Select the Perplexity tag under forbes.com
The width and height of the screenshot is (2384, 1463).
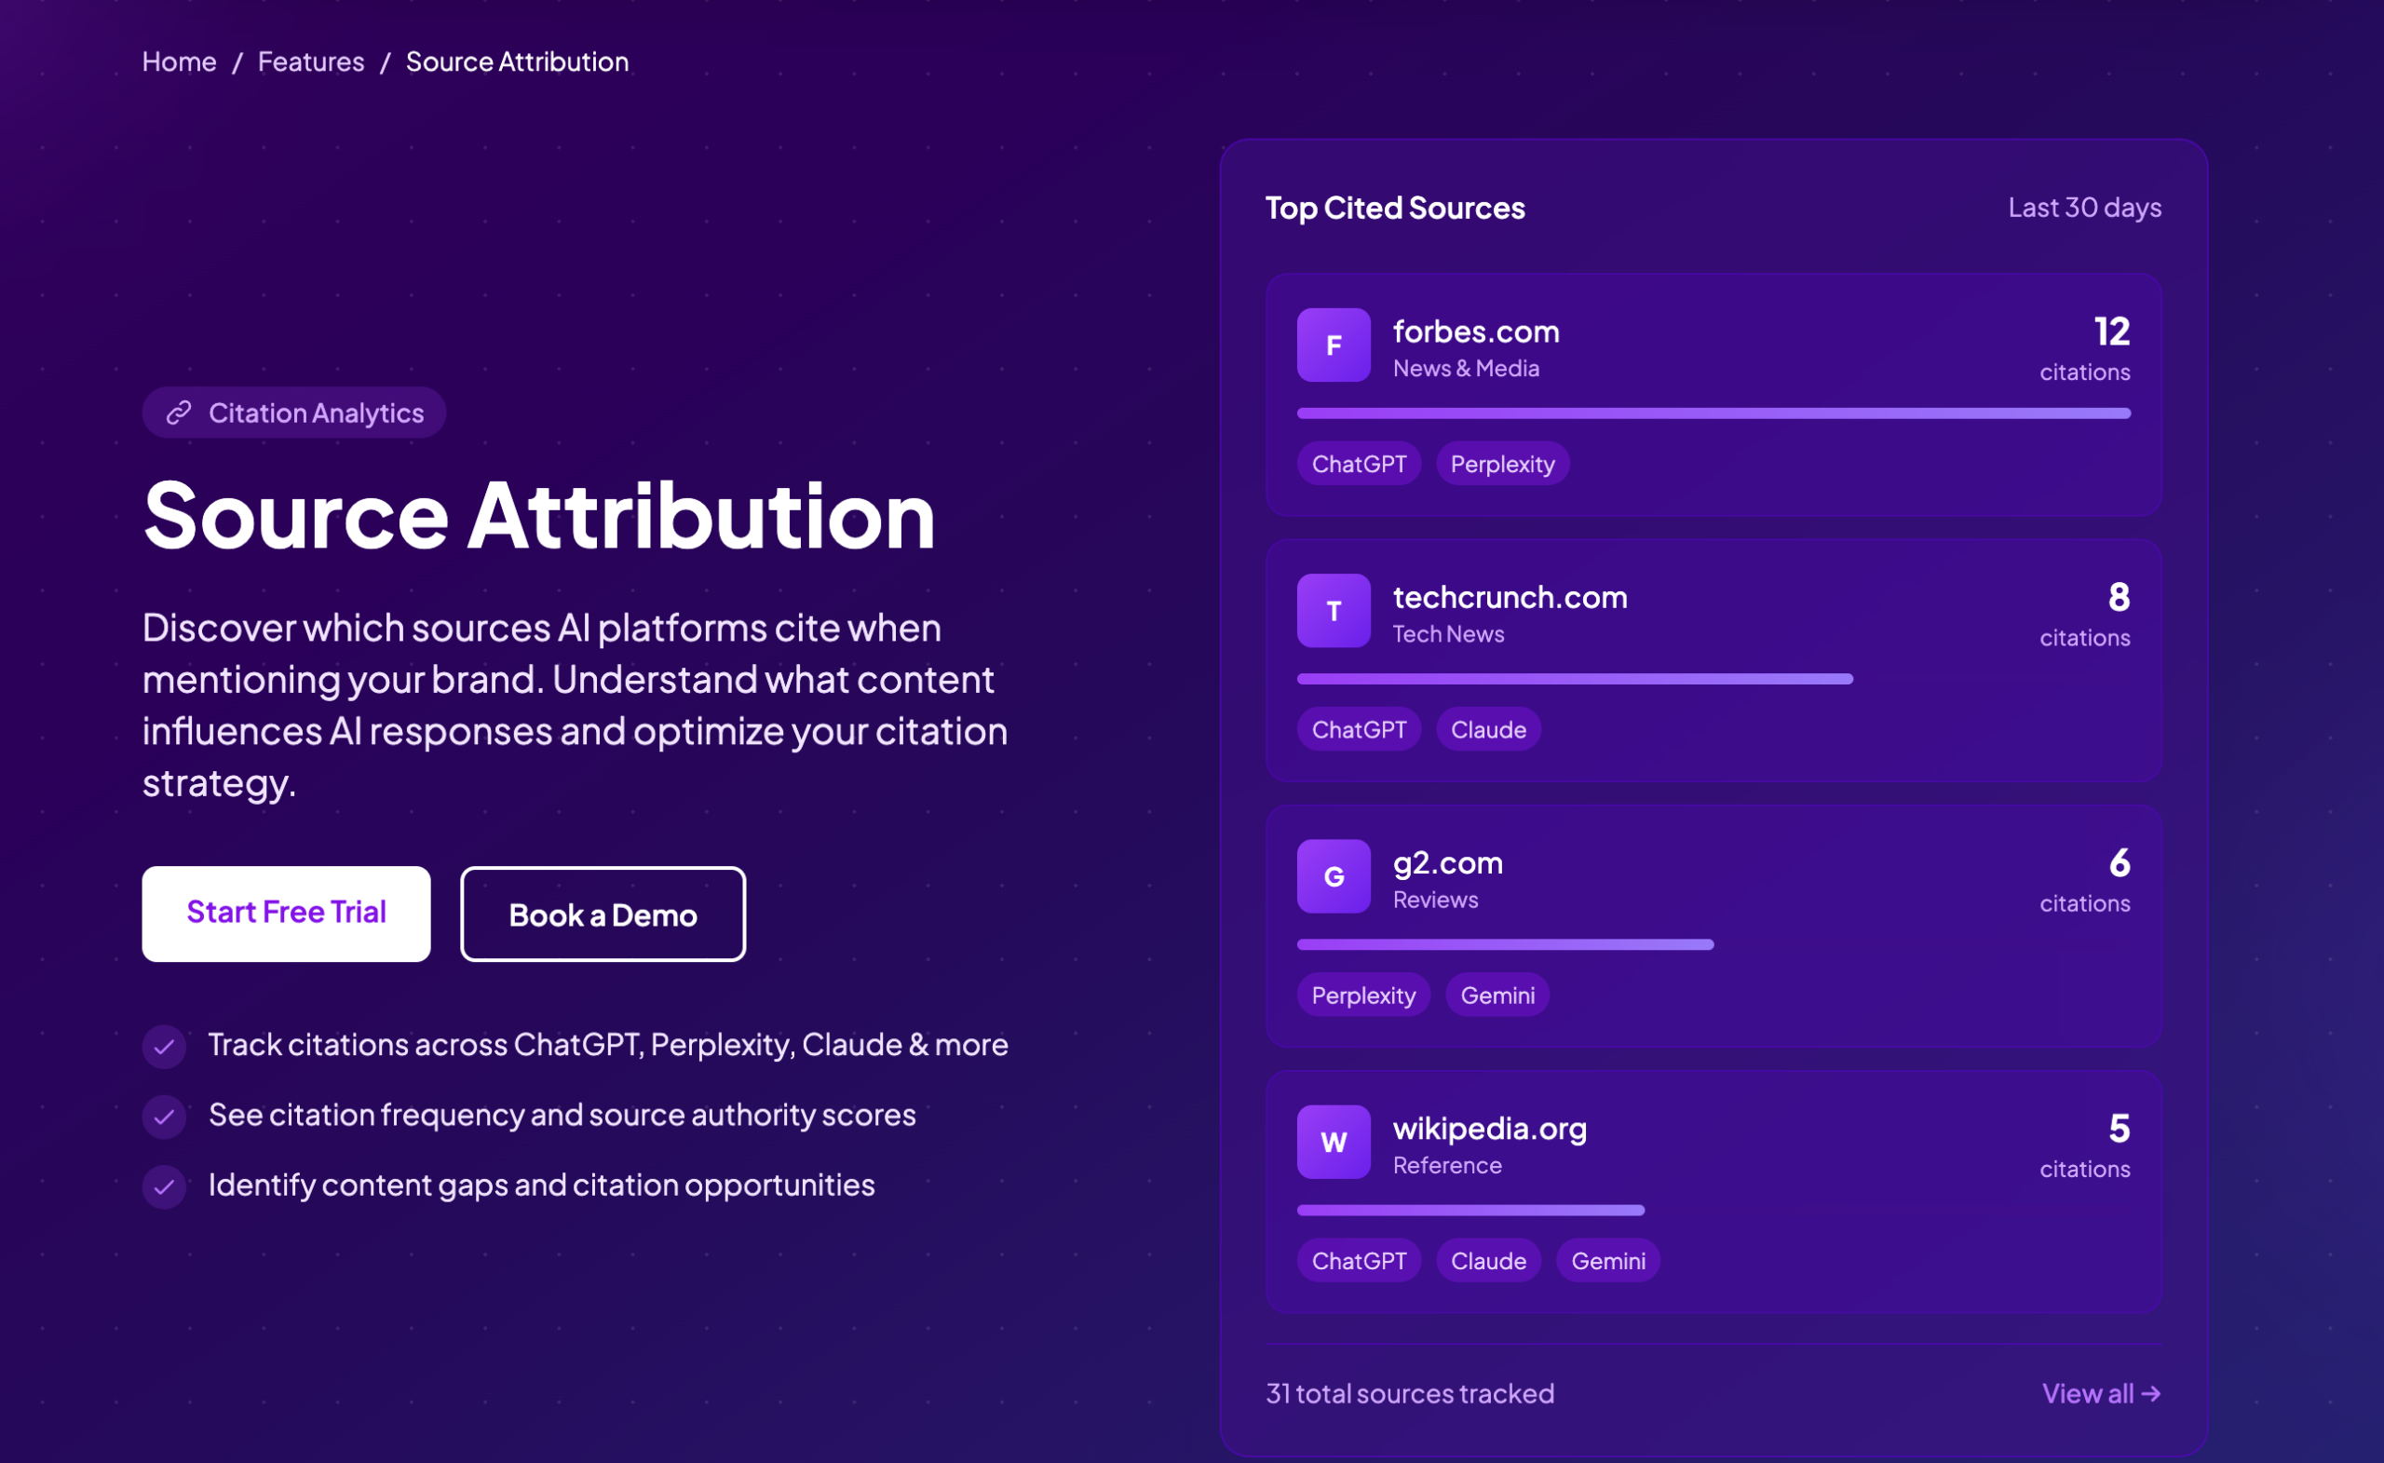coord(1501,465)
